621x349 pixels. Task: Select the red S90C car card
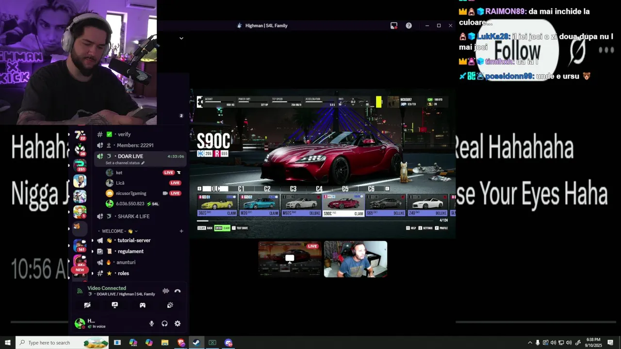[343, 206]
